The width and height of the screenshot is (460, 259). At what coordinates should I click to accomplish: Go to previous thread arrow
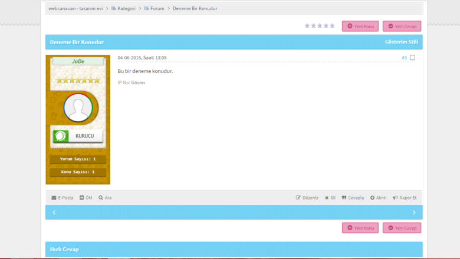[54, 212]
